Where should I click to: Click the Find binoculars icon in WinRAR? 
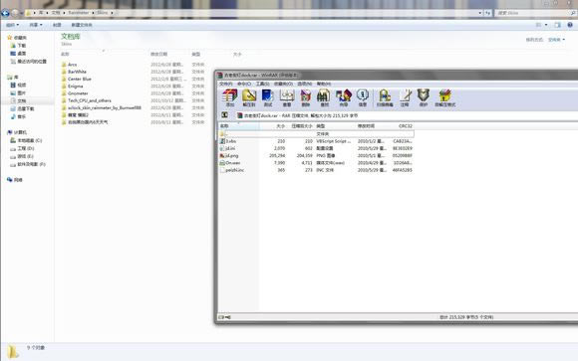[x=324, y=97]
